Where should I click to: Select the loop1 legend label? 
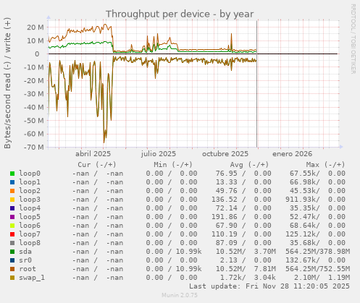(x=30, y=182)
